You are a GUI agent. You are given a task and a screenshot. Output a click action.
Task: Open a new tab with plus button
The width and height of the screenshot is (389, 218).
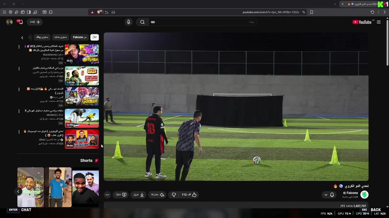pos(335,4)
